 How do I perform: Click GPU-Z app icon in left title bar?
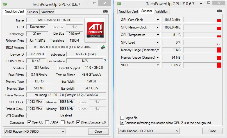pyautogui.click(x=5, y=4)
